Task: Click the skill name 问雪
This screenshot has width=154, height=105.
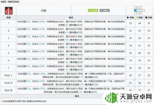Action: click(44, 11)
